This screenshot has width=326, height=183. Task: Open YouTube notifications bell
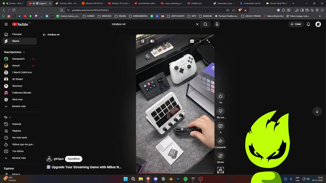click(308, 24)
